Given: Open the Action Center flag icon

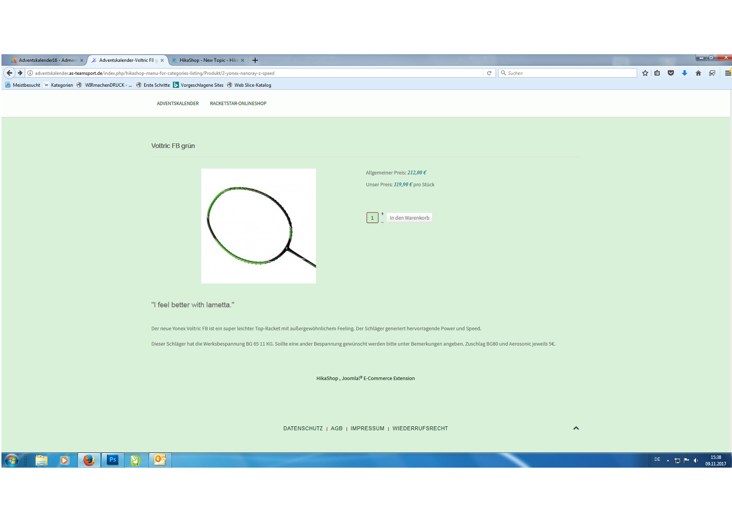Looking at the screenshot, I should 686,460.
